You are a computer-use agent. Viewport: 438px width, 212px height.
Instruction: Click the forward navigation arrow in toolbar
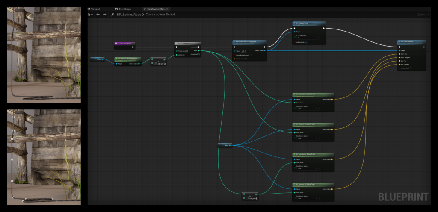[104, 15]
